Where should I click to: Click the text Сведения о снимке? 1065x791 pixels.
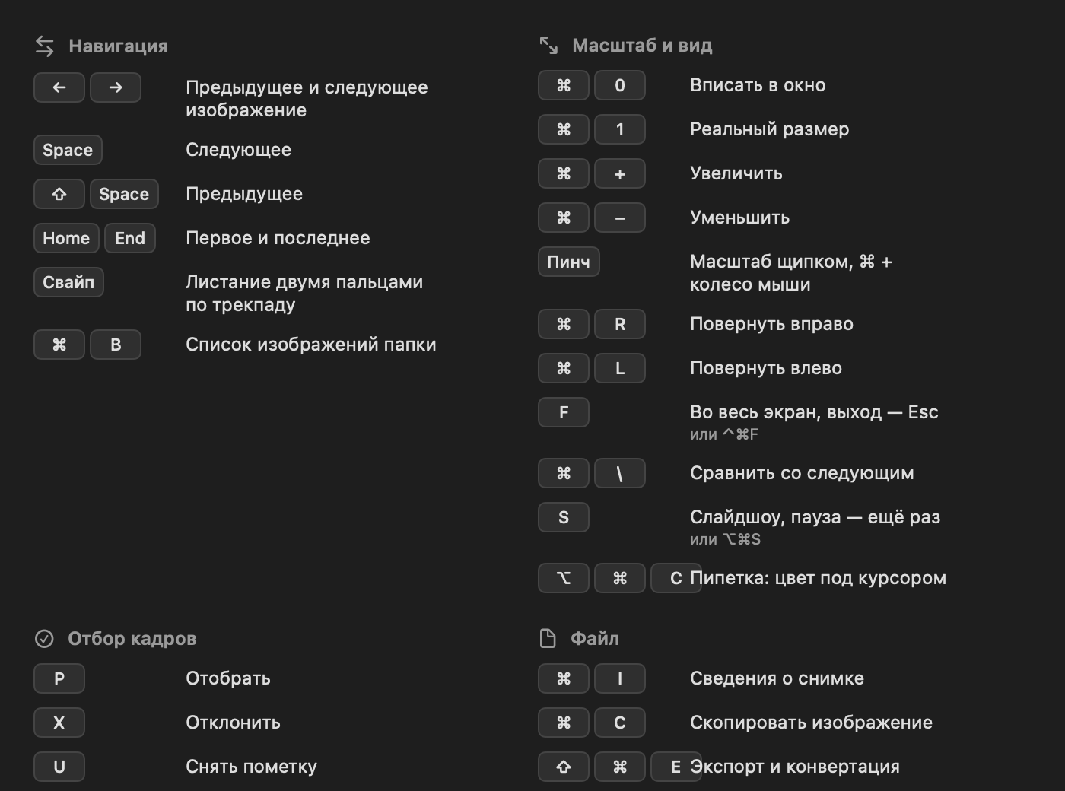click(x=777, y=678)
